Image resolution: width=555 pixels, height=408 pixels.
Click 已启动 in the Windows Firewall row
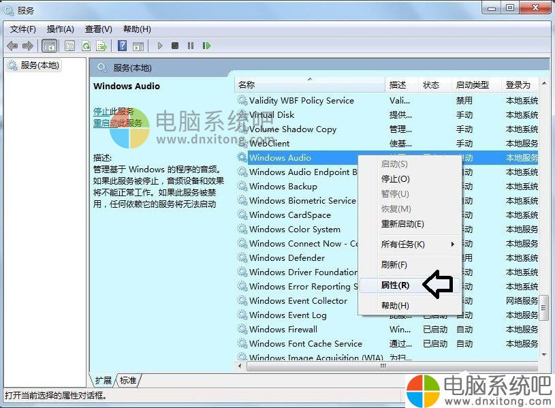(x=435, y=329)
